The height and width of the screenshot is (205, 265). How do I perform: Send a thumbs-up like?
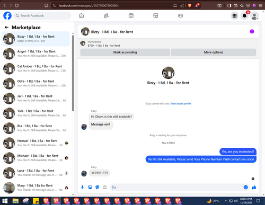tap(254, 188)
